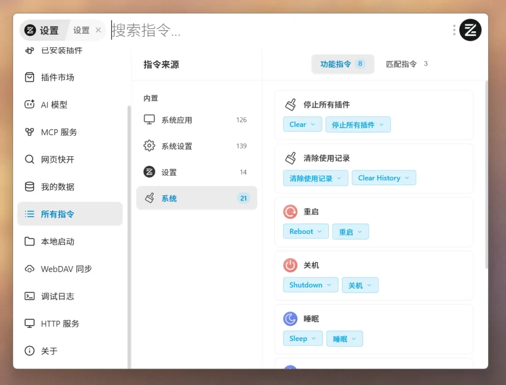Click the 设置 tag label in search bar
The image size is (506, 385).
point(82,30)
